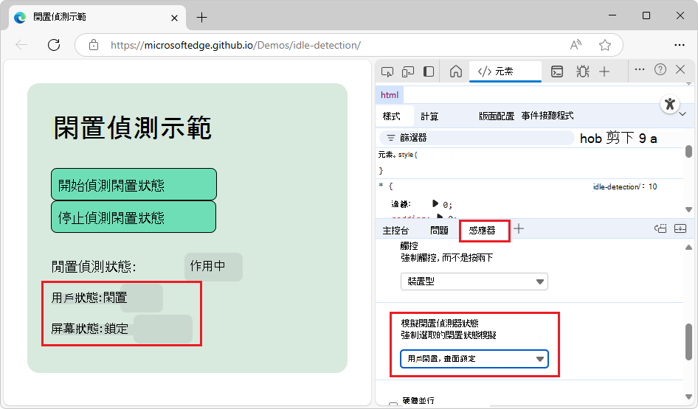Click the 用戶狀態:閒置 text
This screenshot has width=698, height=409.
[89, 298]
